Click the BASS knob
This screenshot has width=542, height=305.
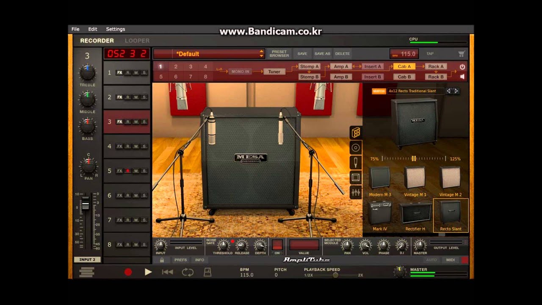(x=87, y=127)
